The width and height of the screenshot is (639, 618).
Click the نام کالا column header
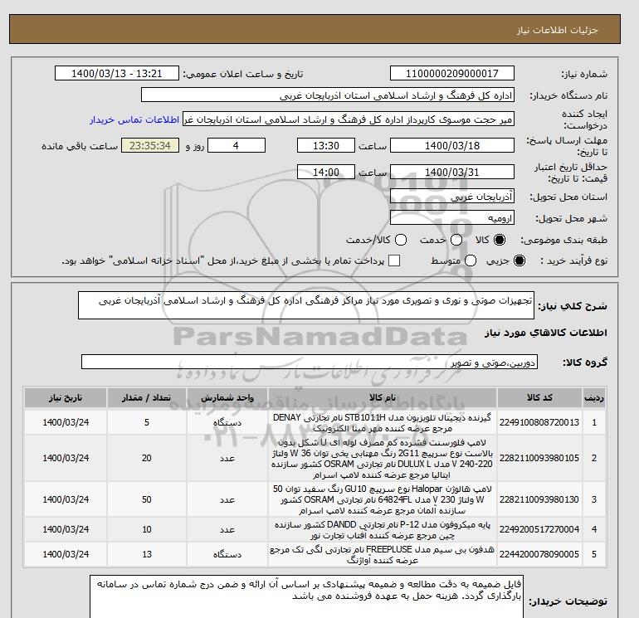383,398
